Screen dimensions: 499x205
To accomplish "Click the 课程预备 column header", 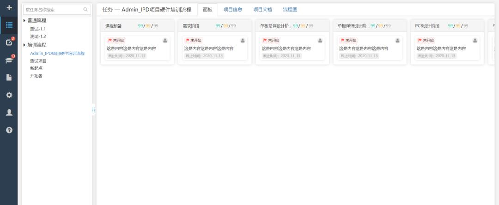I will tap(137, 26).
